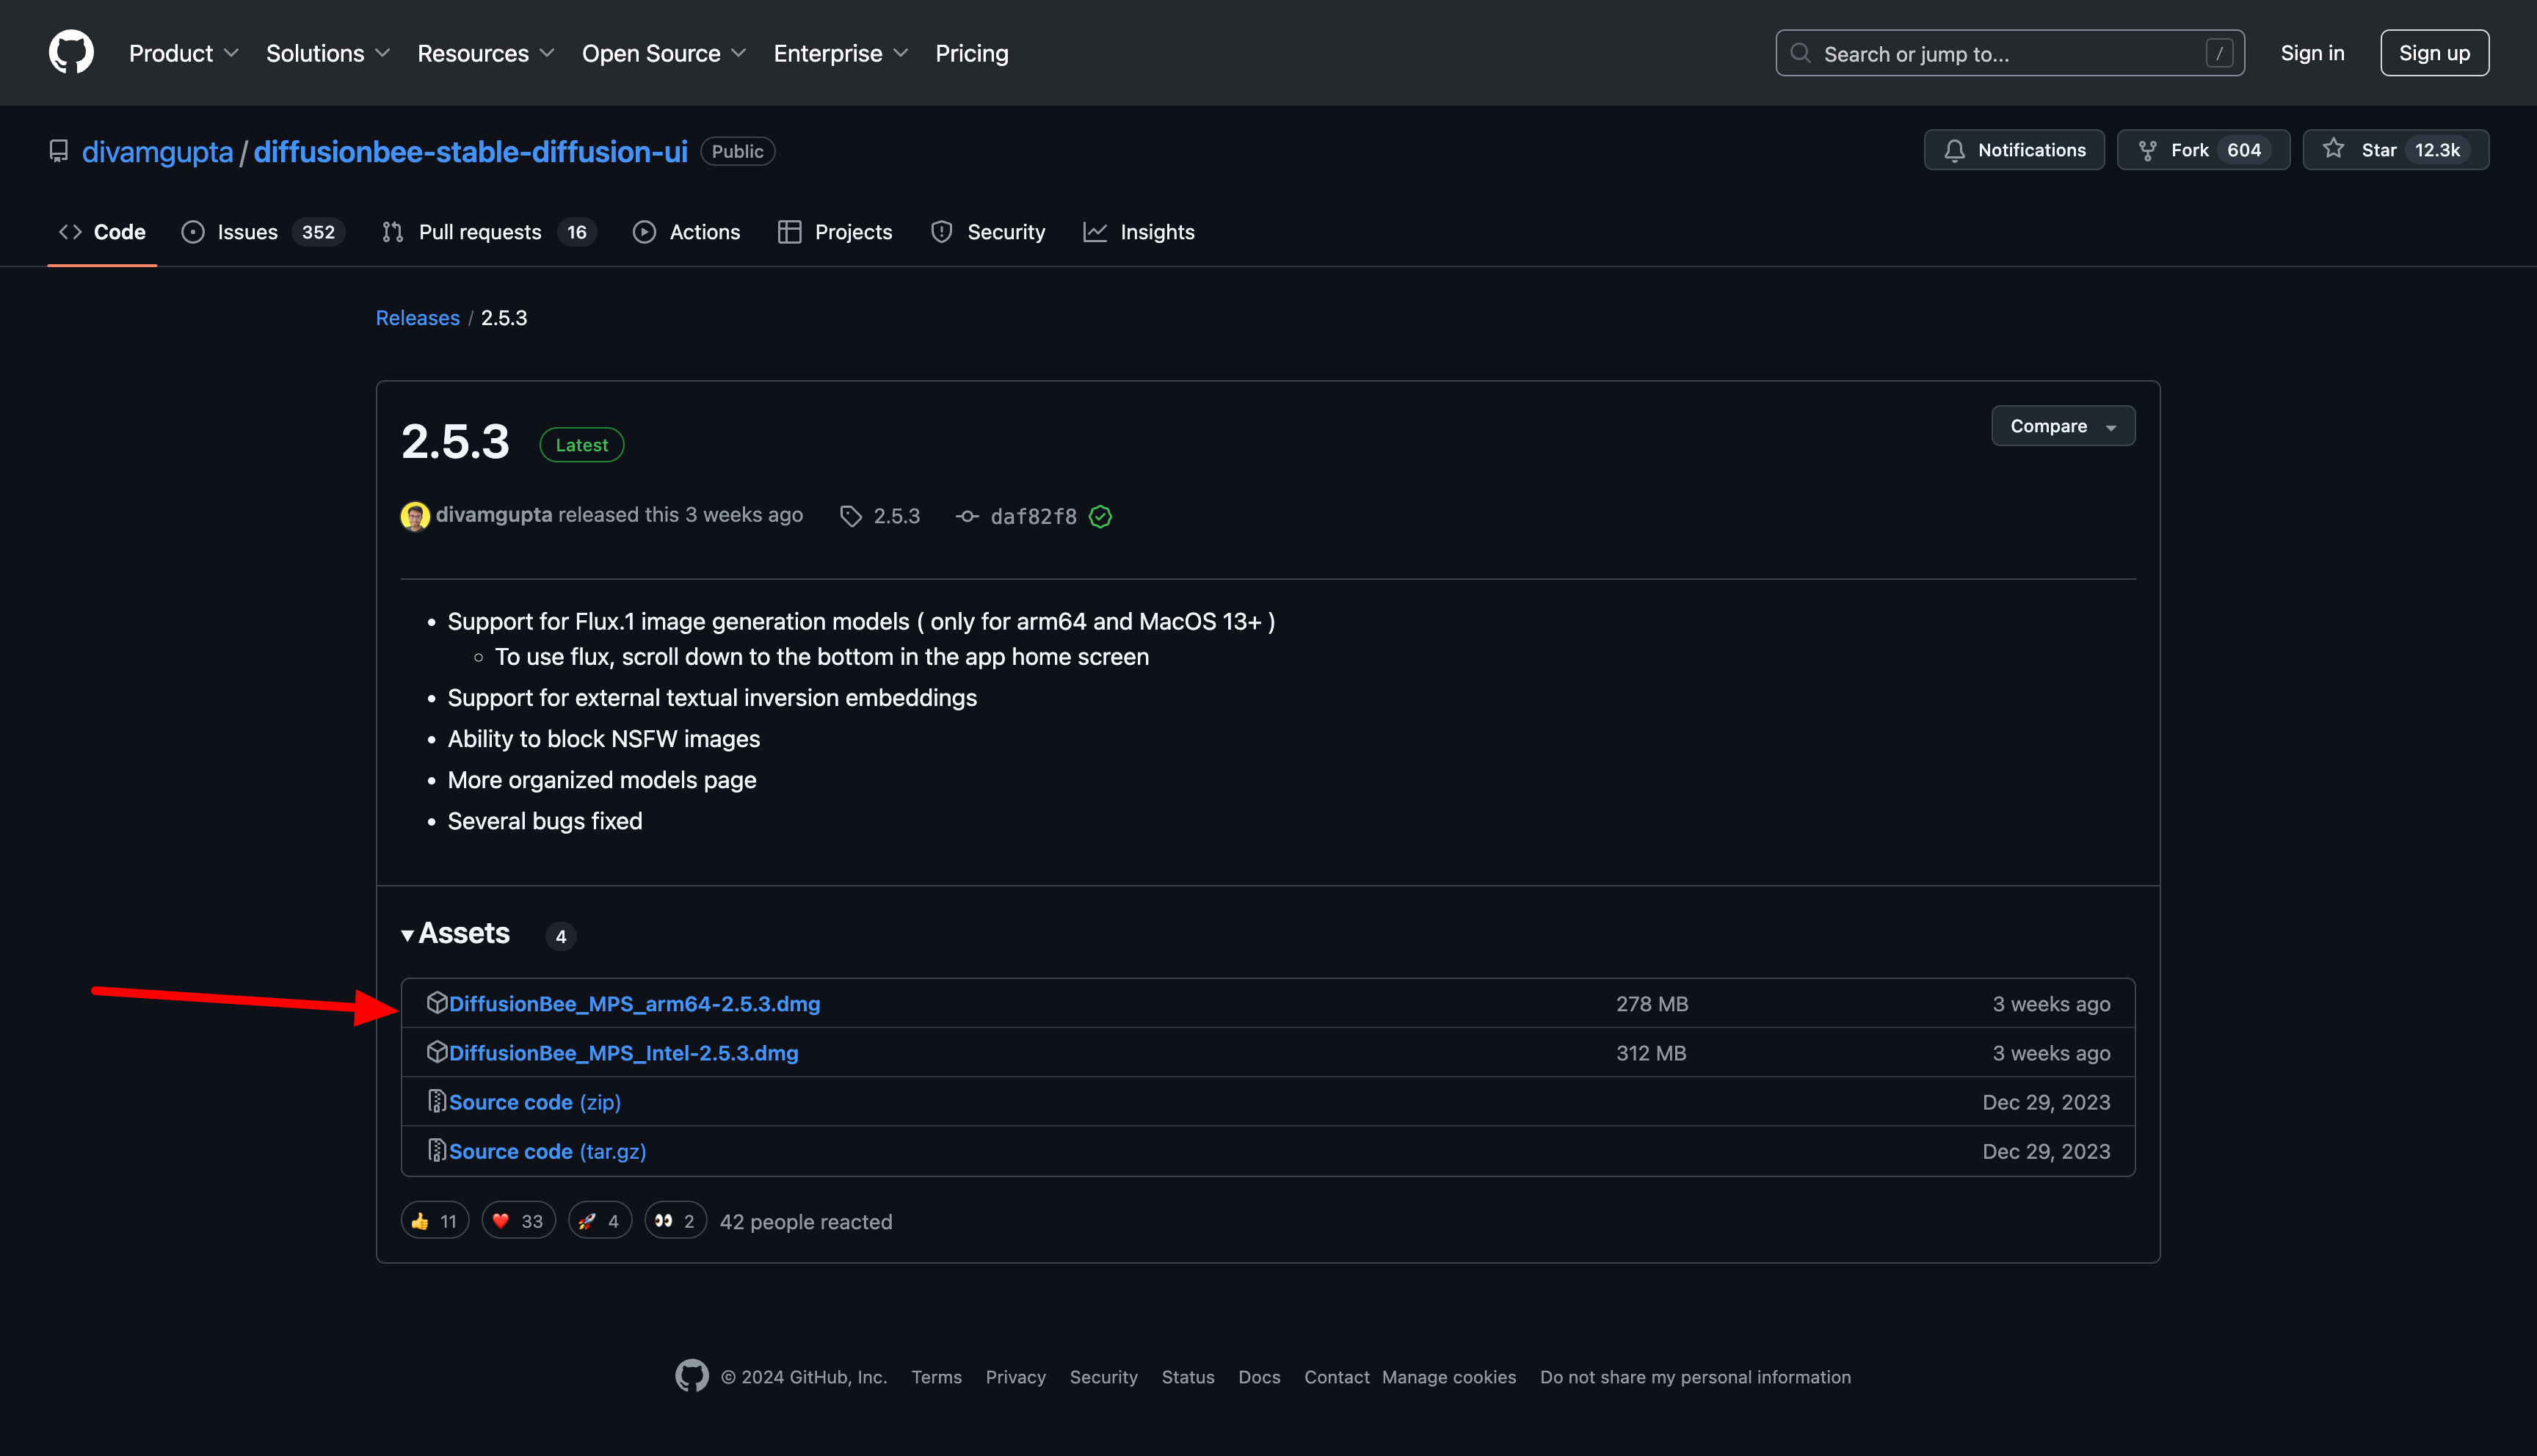Image resolution: width=2537 pixels, height=1456 pixels.
Task: Open divamgupta owner link in repo title
Action: click(158, 151)
